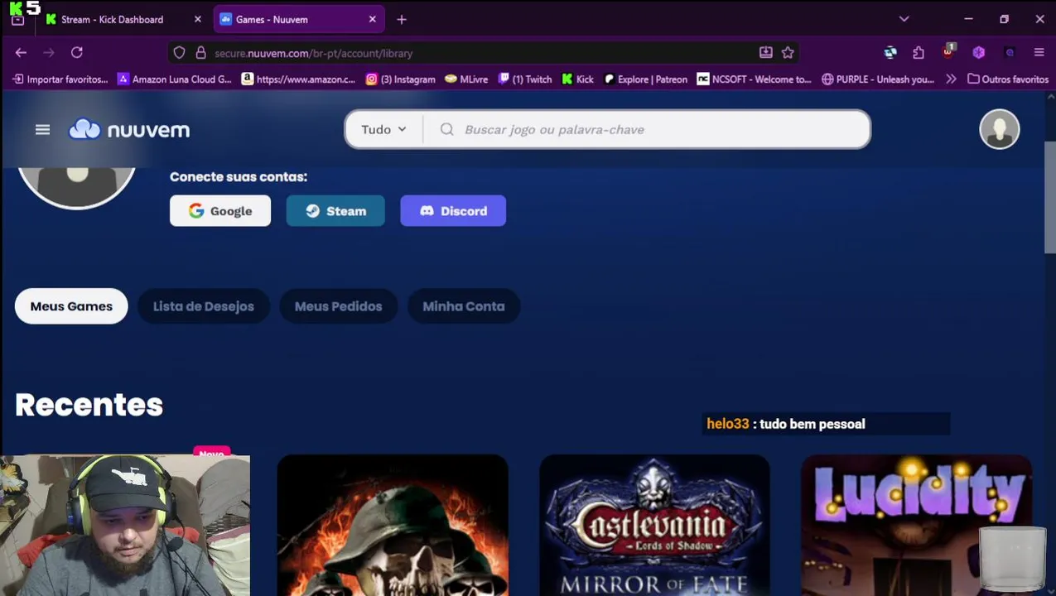Viewport: 1056px width, 596px height.
Task: Open the user profile avatar
Action: [999, 129]
